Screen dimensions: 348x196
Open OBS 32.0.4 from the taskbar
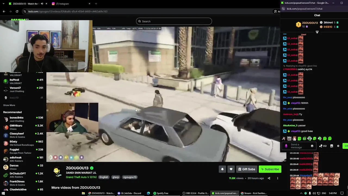(195, 193)
